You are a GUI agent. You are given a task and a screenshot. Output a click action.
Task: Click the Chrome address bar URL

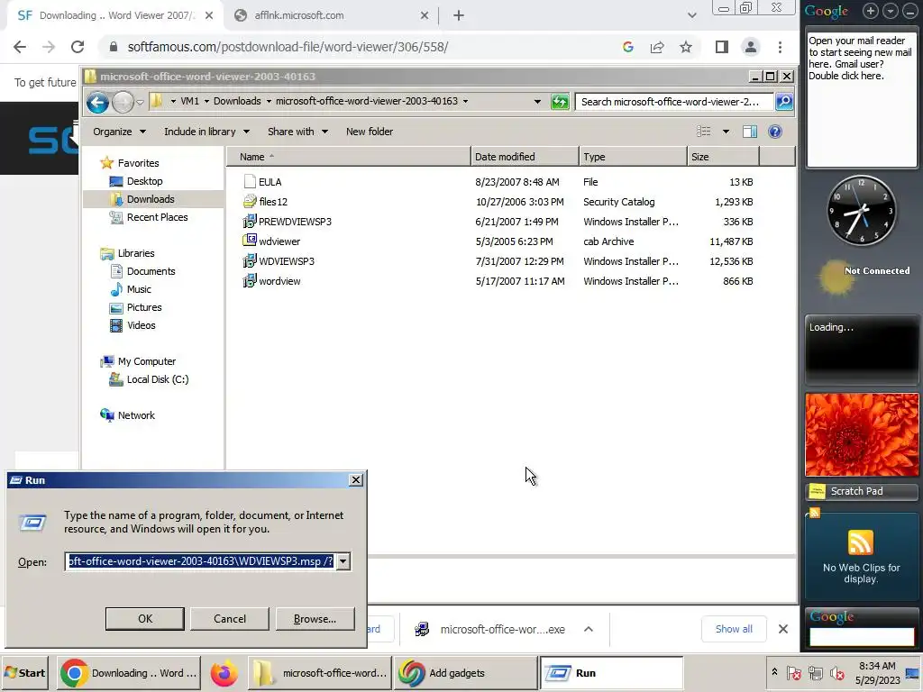point(288,47)
